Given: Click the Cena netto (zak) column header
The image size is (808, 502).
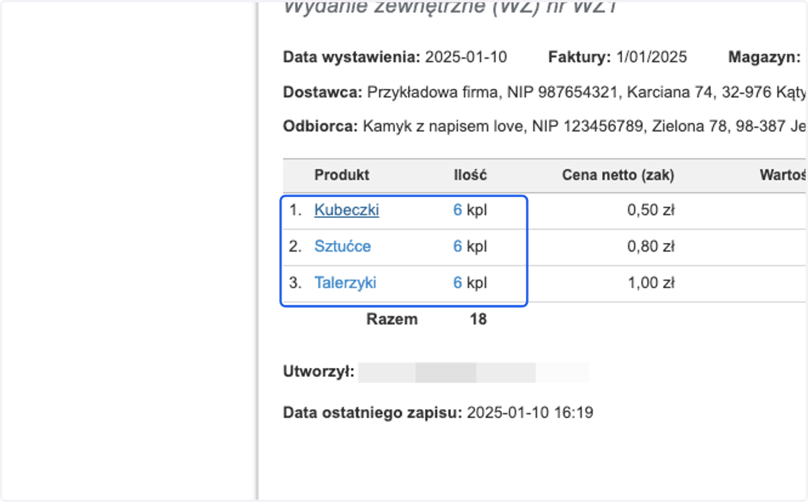Looking at the screenshot, I should [x=618, y=175].
